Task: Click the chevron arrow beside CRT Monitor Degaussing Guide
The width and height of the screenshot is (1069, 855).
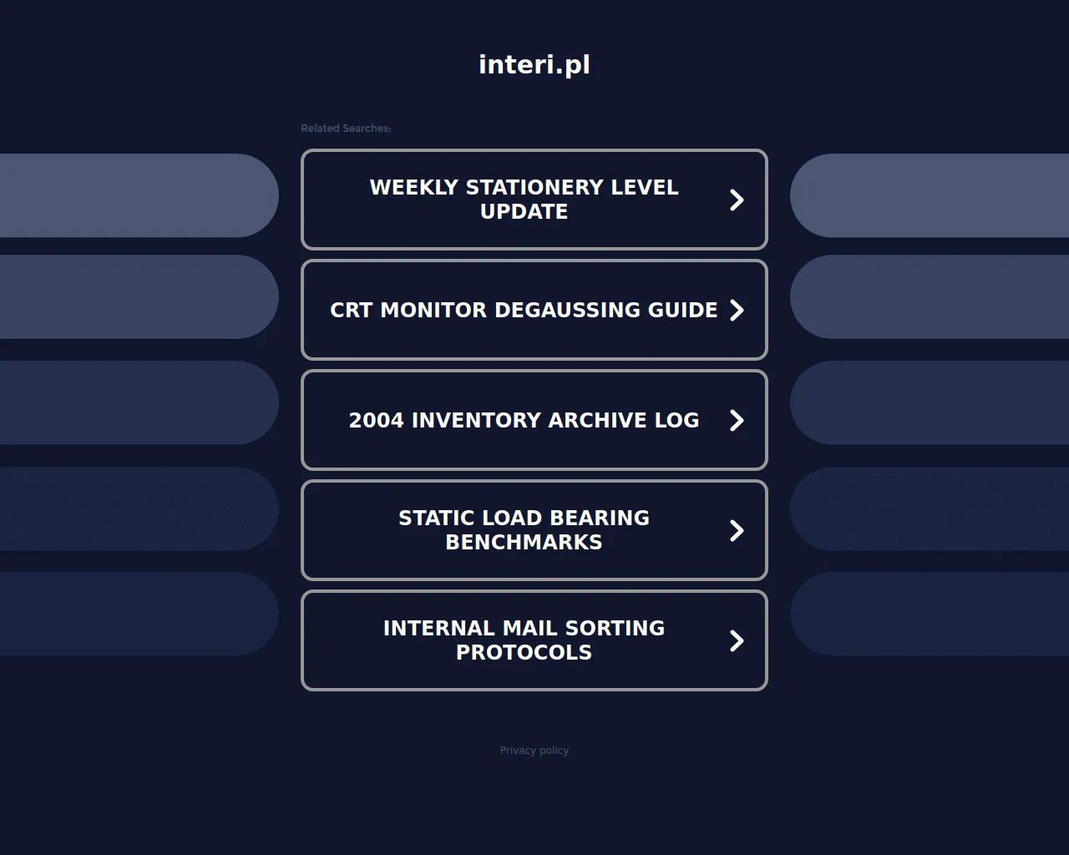Action: [x=737, y=310]
